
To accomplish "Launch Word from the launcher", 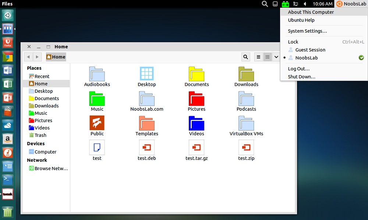I will point(7,70).
